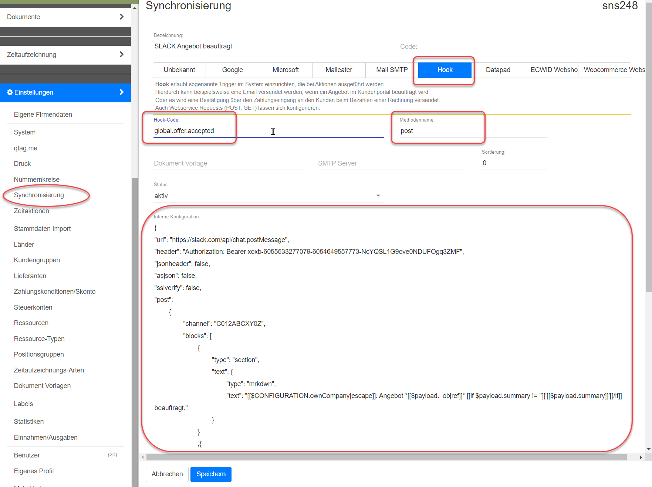Open Eigenes Profil
The image size is (652, 487).
pos(34,471)
